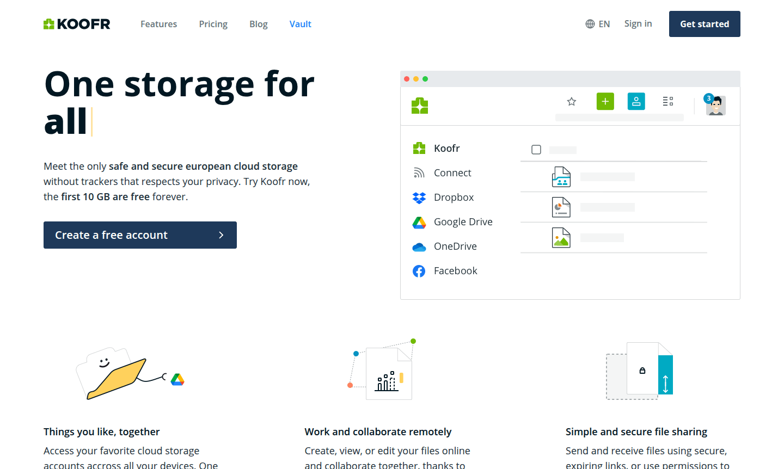
Task: Switch view with list-grid icon
Action: pyautogui.click(x=668, y=102)
